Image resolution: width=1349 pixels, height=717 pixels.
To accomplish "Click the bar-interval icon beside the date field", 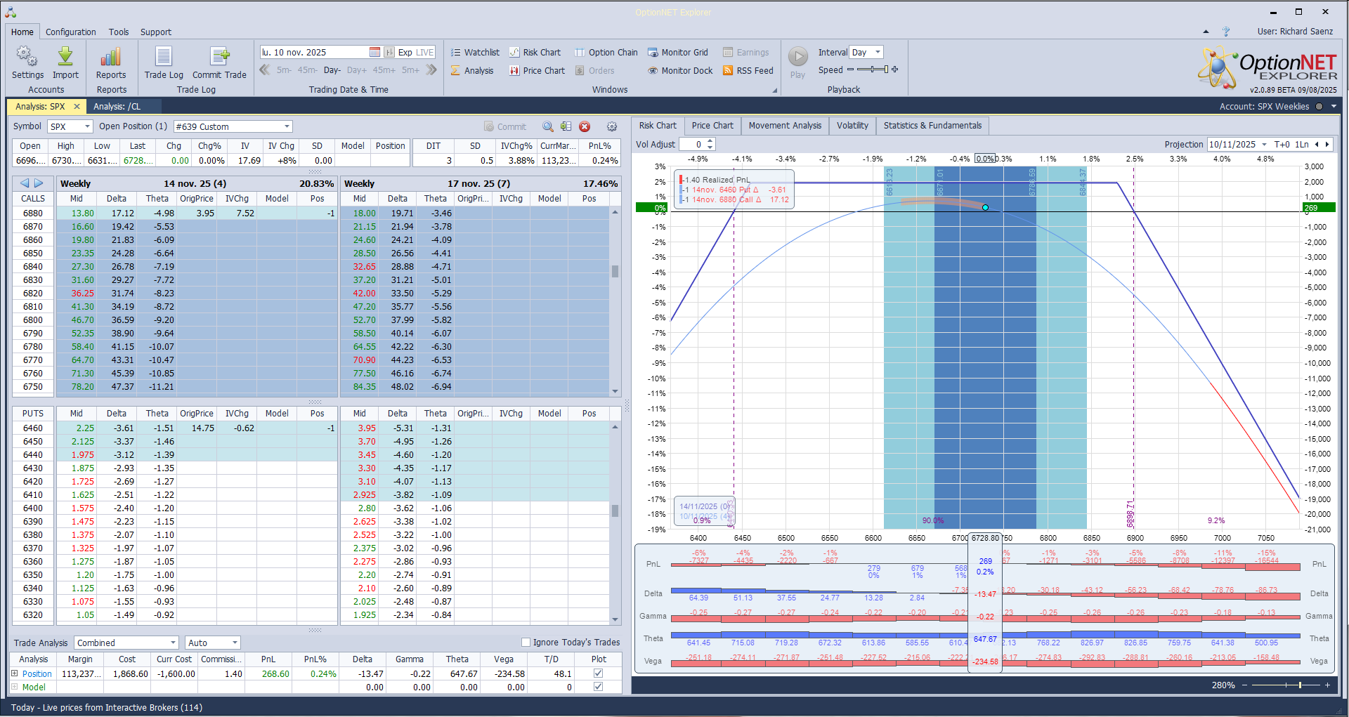I will coord(389,52).
